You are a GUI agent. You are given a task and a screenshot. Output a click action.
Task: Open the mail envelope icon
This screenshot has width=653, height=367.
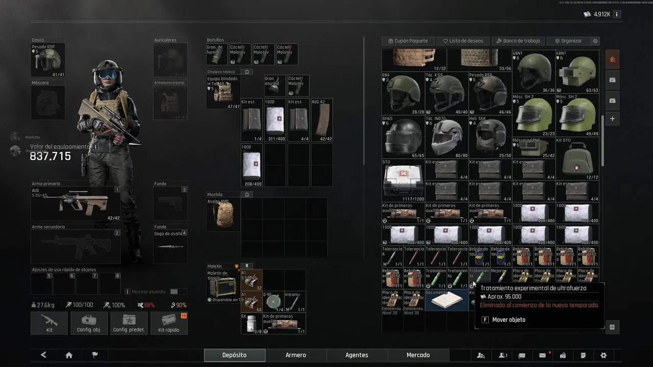click(542, 355)
